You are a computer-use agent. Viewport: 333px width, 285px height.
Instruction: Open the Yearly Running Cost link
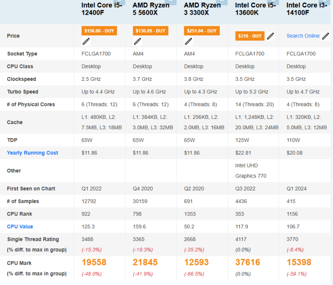(32, 153)
